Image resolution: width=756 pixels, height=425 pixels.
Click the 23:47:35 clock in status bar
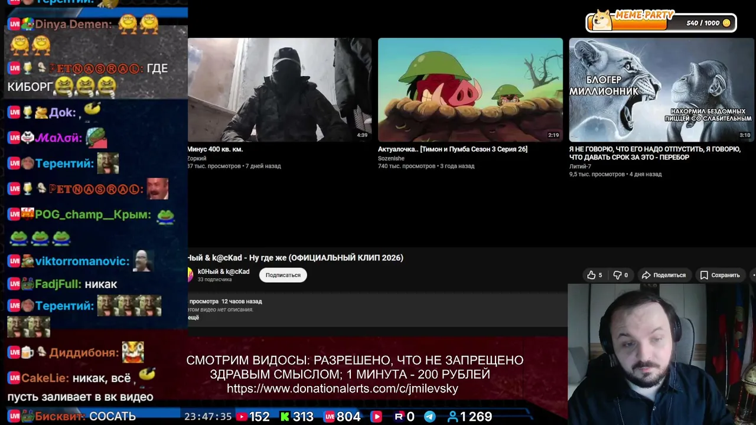208,417
